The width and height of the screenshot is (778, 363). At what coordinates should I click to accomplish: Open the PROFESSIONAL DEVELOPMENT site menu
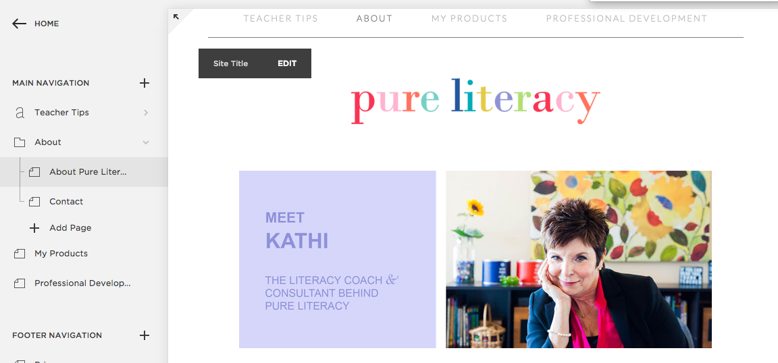[x=626, y=18]
